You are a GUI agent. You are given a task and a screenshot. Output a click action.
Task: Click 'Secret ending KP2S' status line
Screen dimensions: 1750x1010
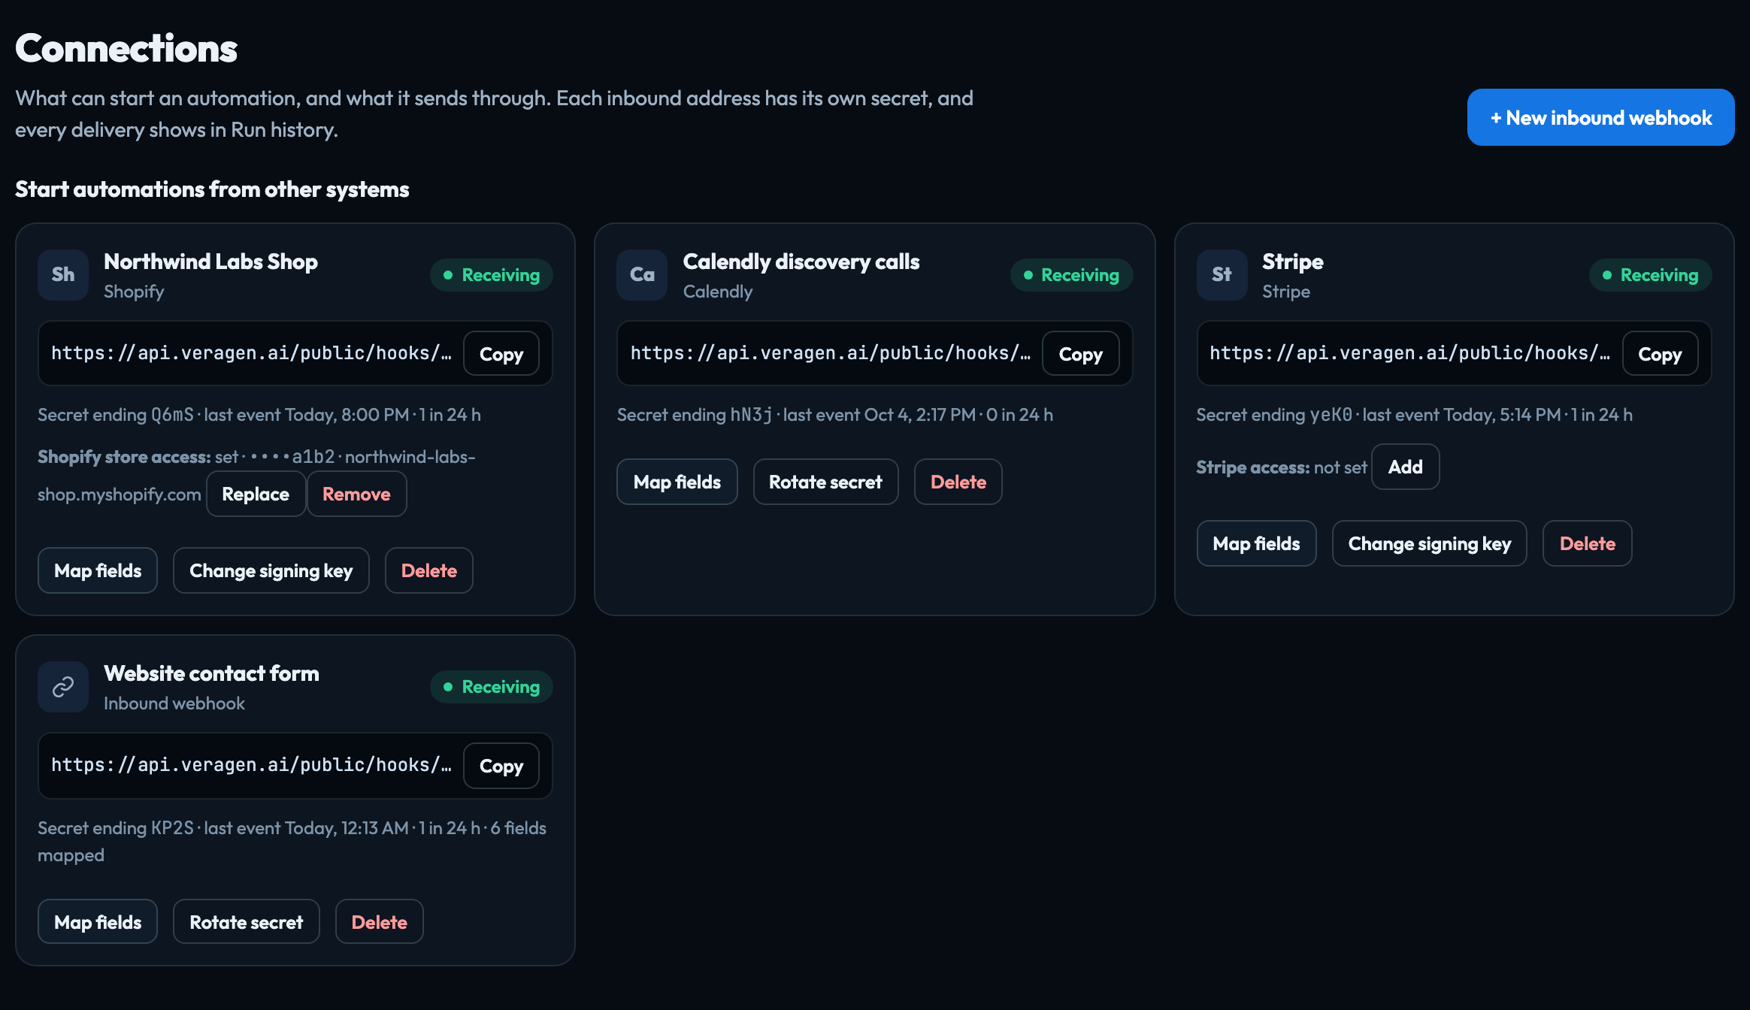[x=292, y=842]
